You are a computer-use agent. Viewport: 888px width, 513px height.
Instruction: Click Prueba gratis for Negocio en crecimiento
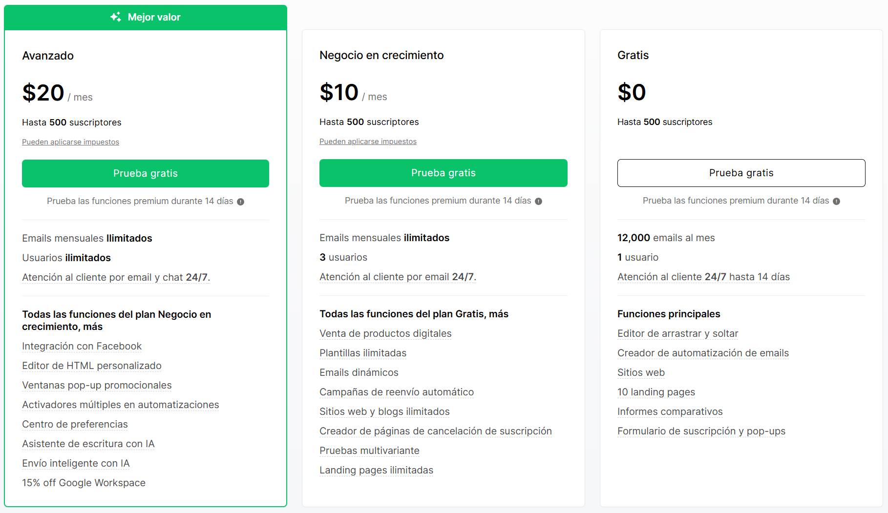click(443, 173)
